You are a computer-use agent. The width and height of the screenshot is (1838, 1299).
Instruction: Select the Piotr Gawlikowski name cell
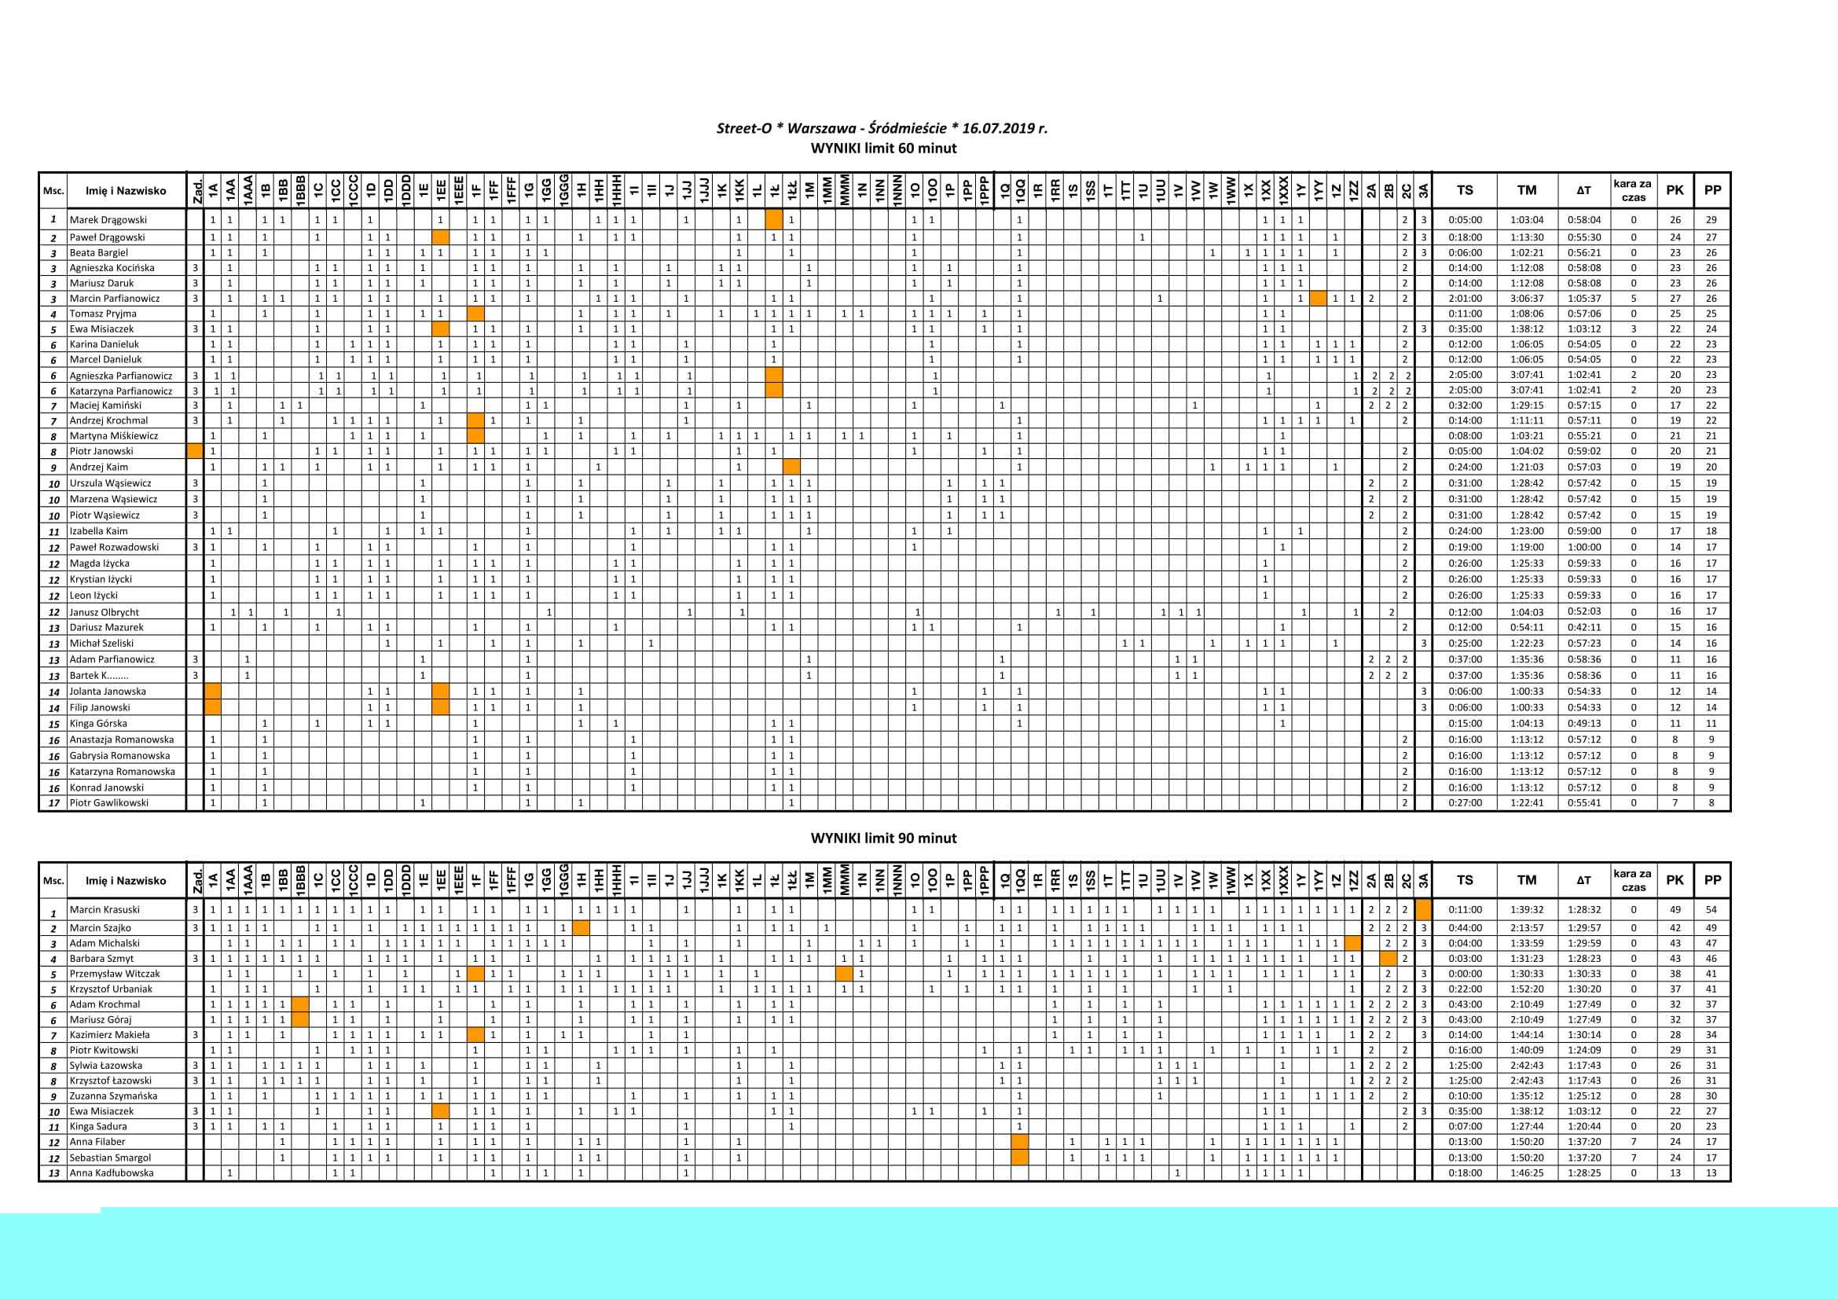tap(109, 803)
